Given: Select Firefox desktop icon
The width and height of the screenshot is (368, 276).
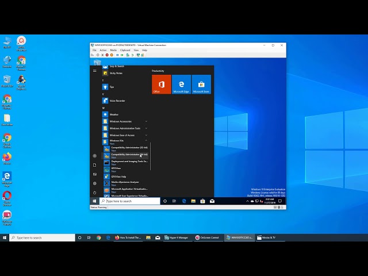Looking at the screenshot, I should 7,158.
